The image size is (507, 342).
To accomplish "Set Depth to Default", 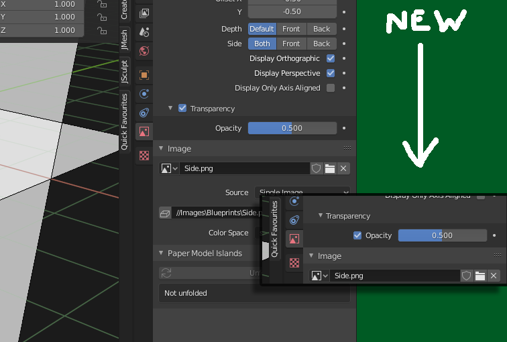I will [x=262, y=29].
